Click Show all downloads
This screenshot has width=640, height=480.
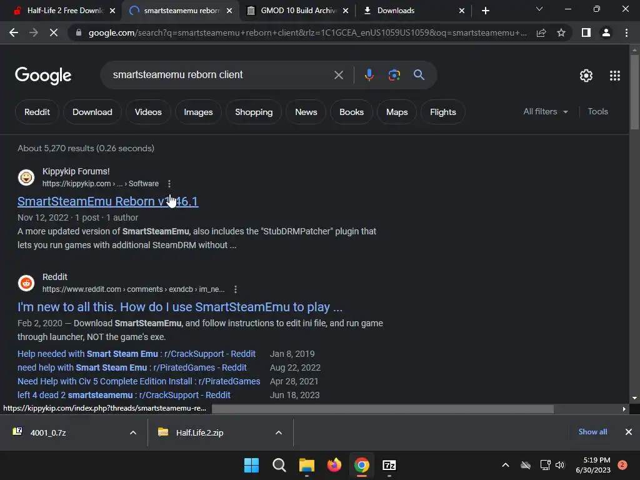(x=592, y=432)
